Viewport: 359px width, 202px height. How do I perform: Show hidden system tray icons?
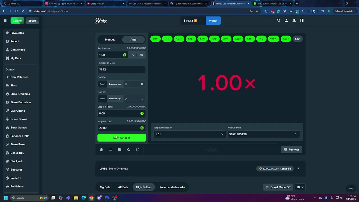[x=315, y=198]
